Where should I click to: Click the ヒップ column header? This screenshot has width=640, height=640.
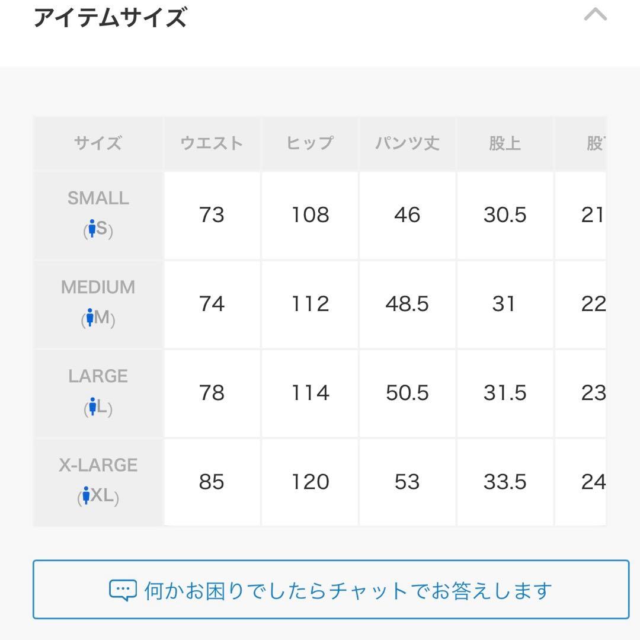pyautogui.click(x=310, y=143)
